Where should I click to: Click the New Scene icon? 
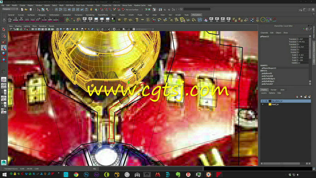point(22,9)
